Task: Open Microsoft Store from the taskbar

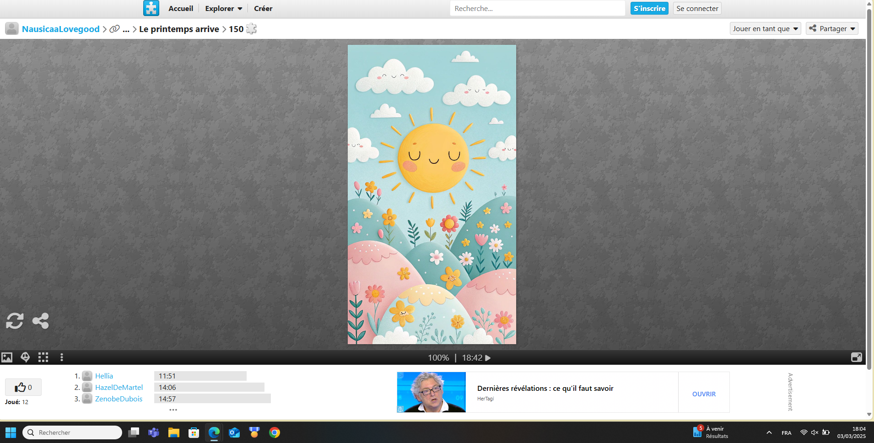Action: pyautogui.click(x=194, y=432)
